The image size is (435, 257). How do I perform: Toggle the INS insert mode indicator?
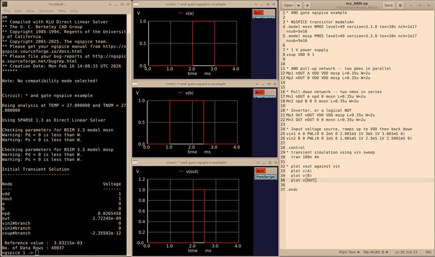(x=428, y=252)
